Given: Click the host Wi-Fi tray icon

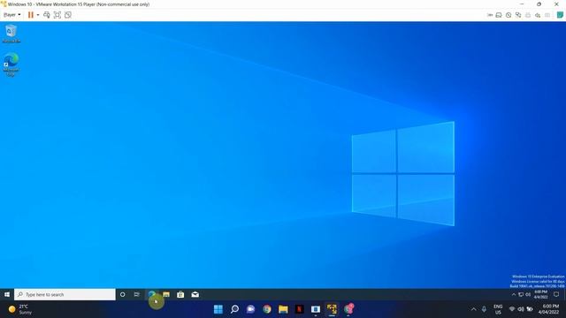Looking at the screenshot, I should point(512,309).
